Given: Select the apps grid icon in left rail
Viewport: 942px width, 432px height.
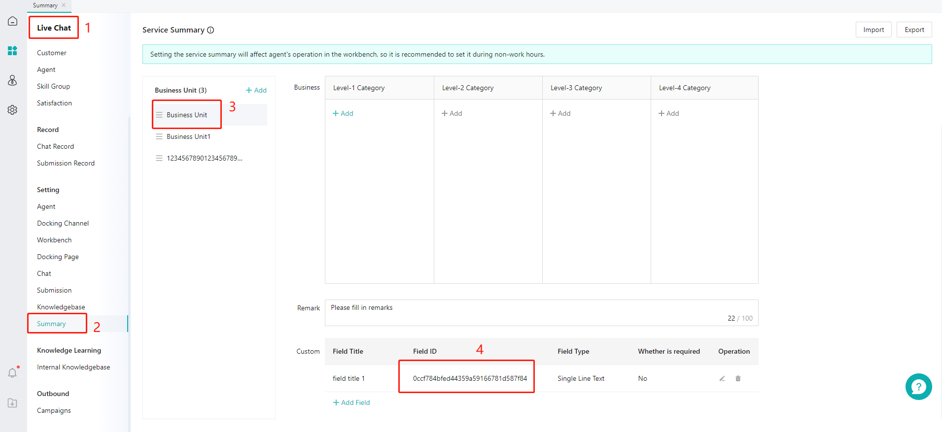Looking at the screenshot, I should click(x=13, y=51).
